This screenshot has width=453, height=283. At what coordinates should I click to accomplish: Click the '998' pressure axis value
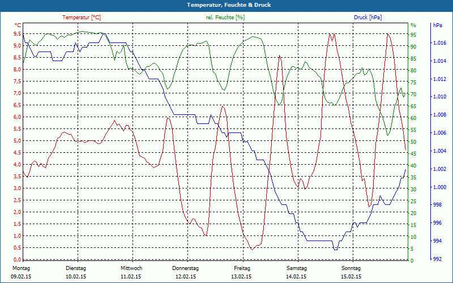tap(437, 205)
